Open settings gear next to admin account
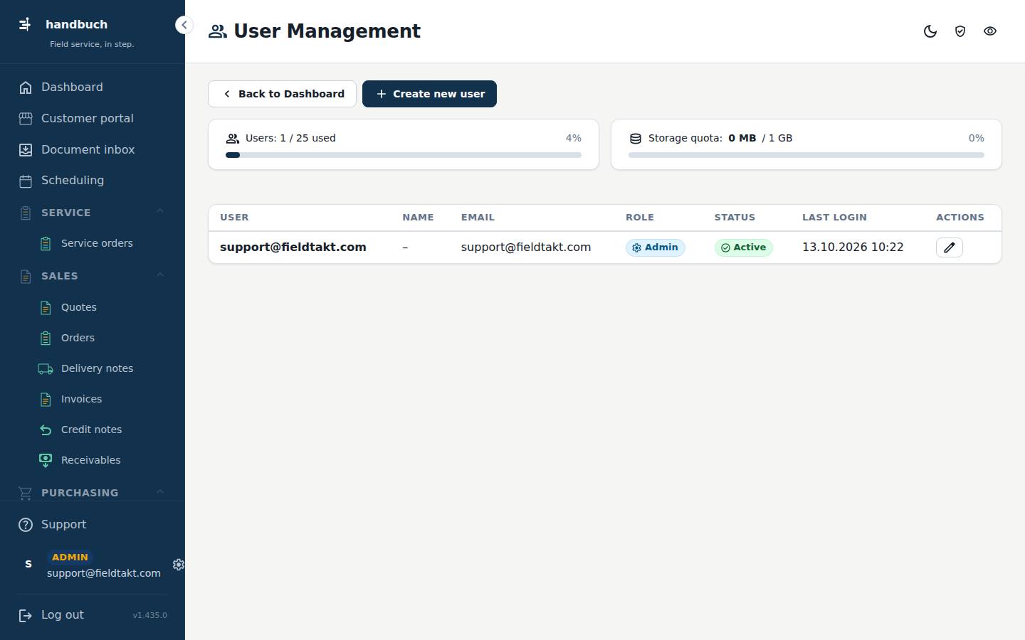This screenshot has width=1025, height=640. [179, 565]
